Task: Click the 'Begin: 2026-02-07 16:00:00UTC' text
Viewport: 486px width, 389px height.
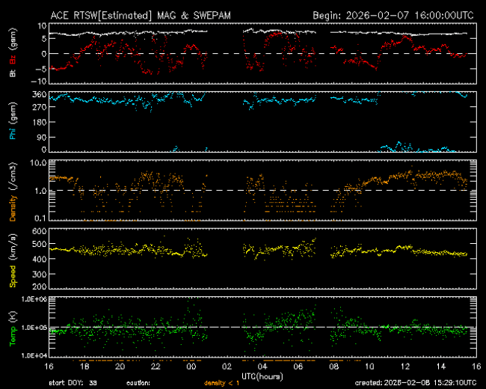Action: click(393, 16)
